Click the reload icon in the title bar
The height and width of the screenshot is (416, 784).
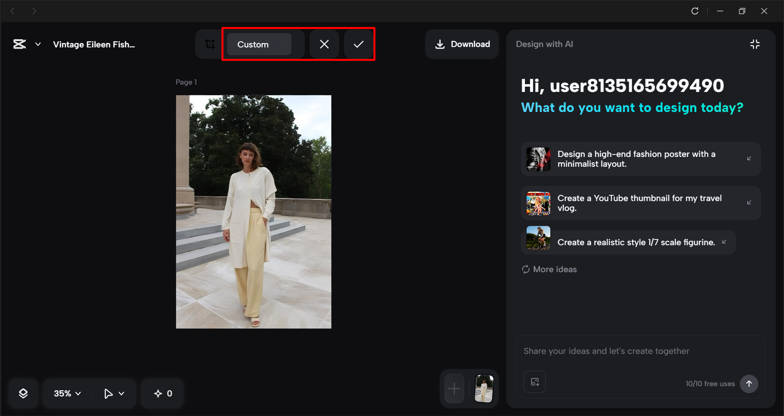click(x=695, y=11)
